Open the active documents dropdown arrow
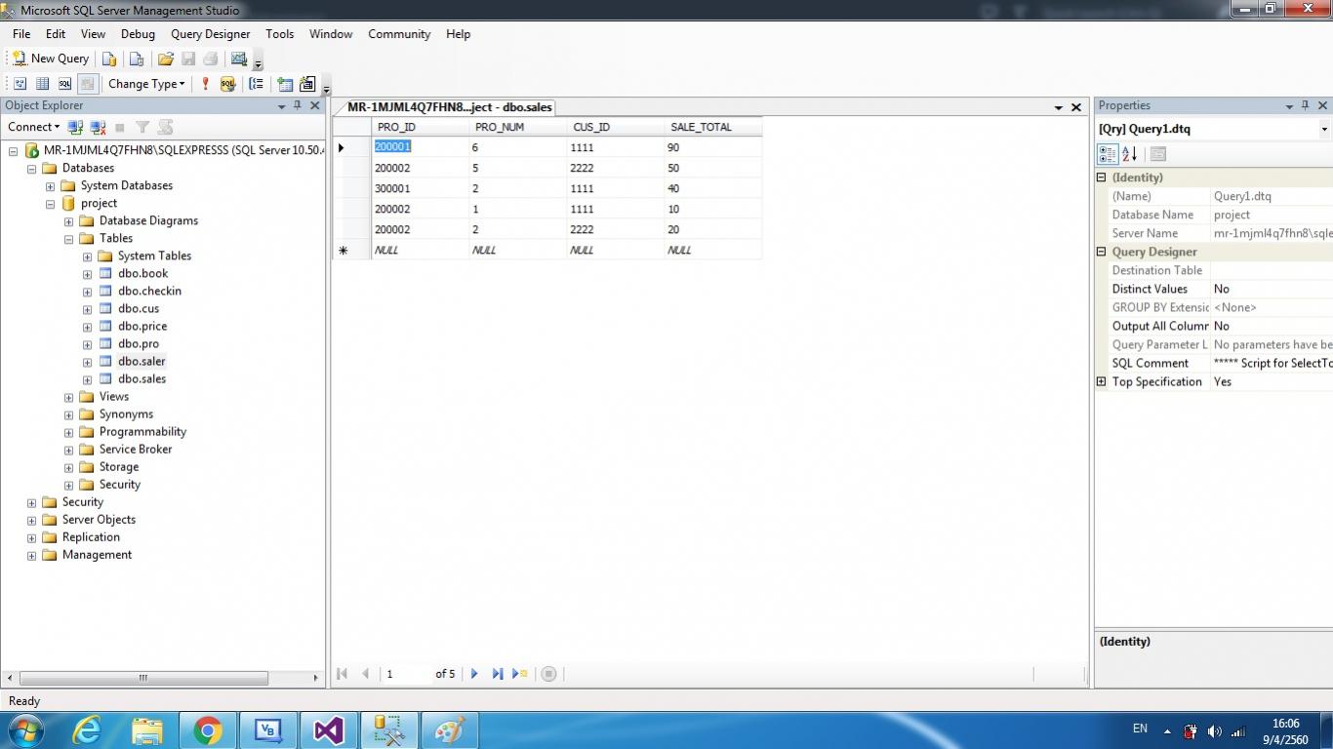Screen dimensions: 1333x749 (x=1058, y=107)
